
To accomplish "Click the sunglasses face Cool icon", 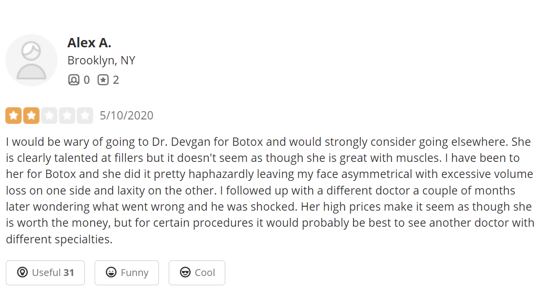I will click(185, 273).
